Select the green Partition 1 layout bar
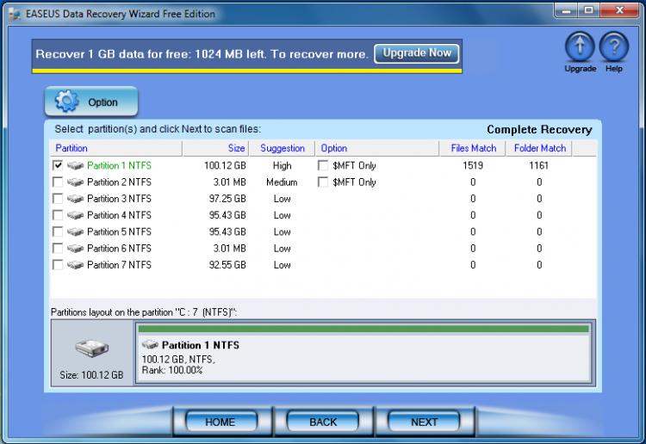646x444 pixels. pyautogui.click(x=363, y=329)
